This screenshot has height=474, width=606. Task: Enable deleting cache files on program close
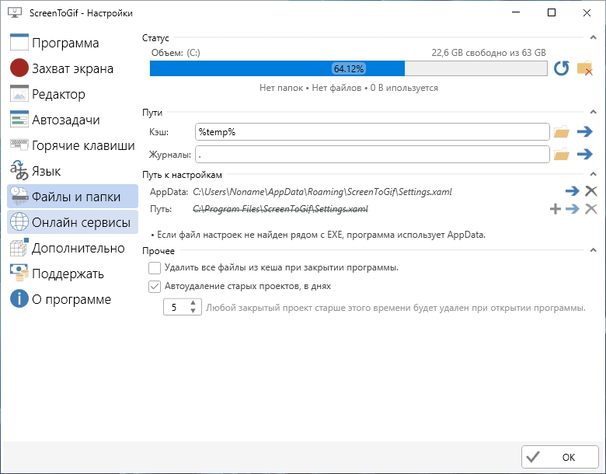[x=155, y=267]
